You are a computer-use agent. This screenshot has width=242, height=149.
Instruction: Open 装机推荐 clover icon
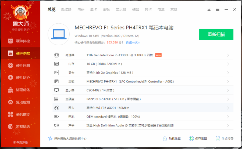coord(10,114)
